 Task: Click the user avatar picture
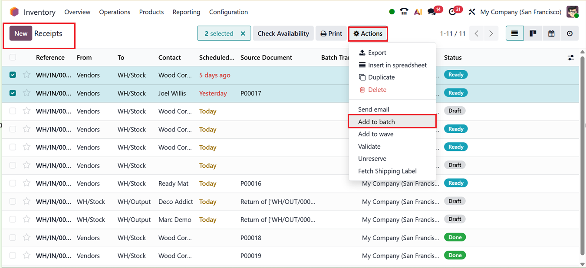click(573, 12)
